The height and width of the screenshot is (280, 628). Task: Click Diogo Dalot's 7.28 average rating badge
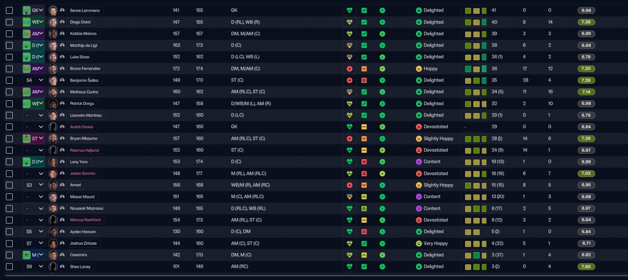pos(586,22)
